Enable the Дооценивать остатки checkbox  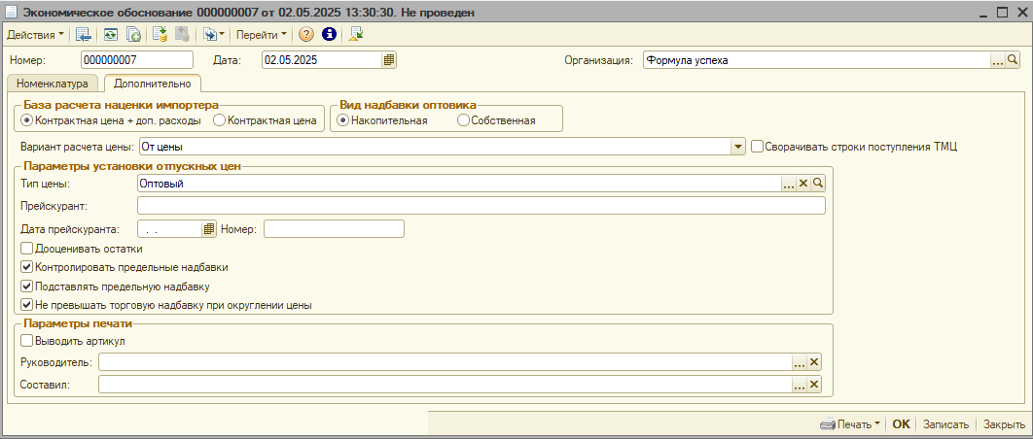tap(26, 249)
